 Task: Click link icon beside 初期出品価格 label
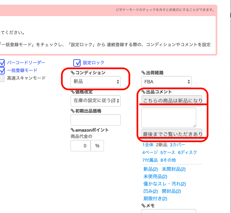[x=73, y=111]
